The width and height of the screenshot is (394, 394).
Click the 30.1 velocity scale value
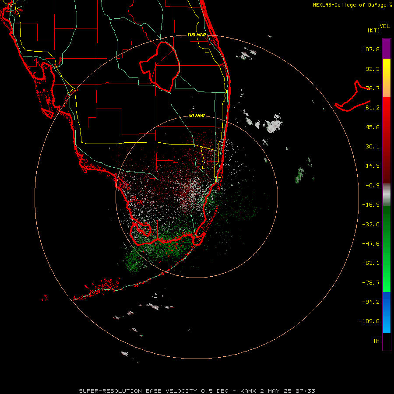coord(373,147)
